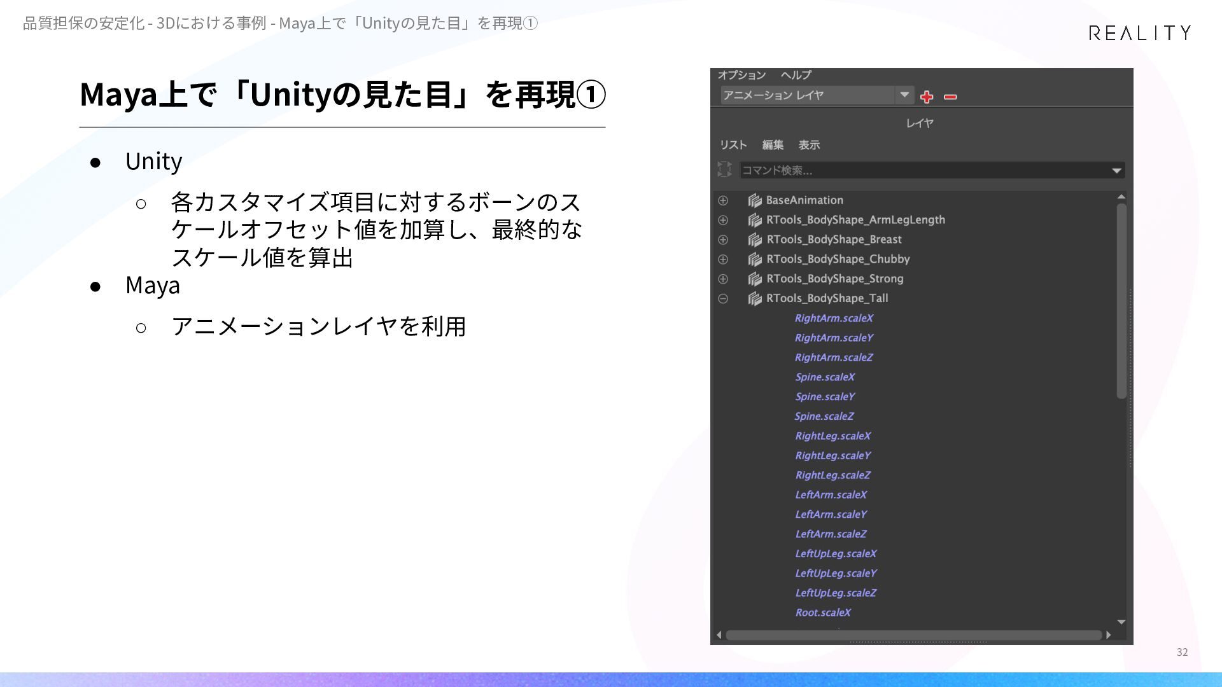Select the RTools_BodyShape_ArmLegLength layer name
The image size is (1222, 687).
coord(855,220)
